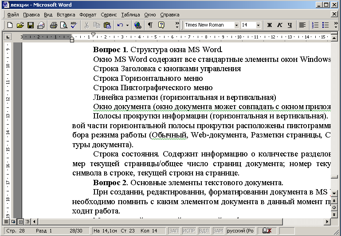Open the Окно menu

(x=150, y=15)
